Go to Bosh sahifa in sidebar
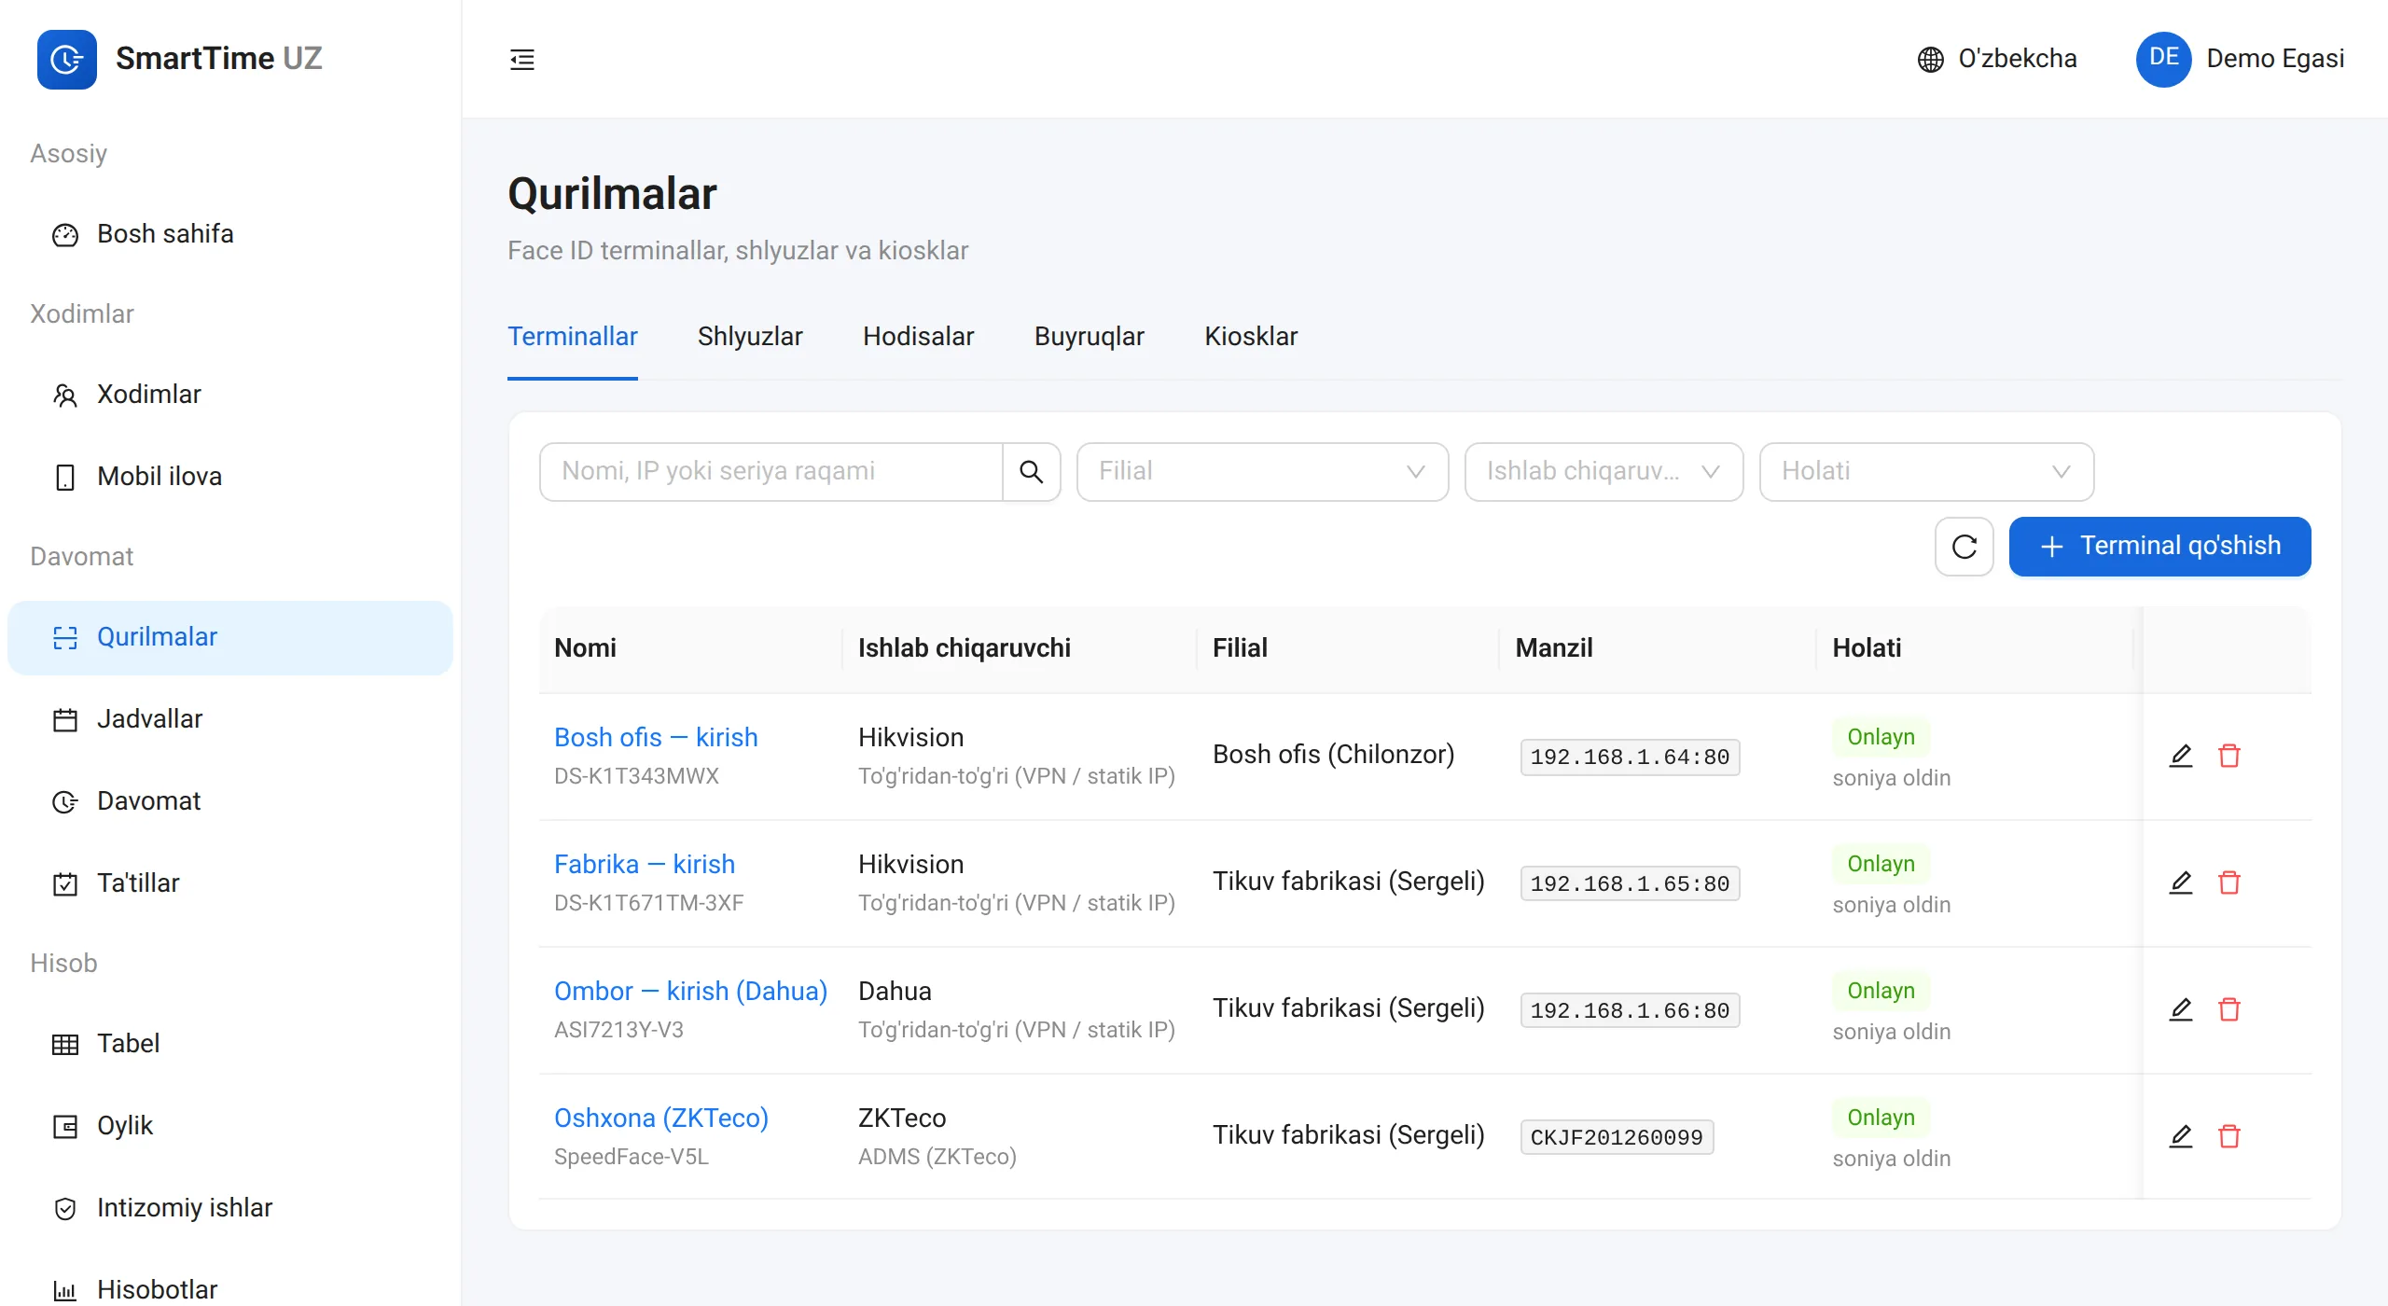2388x1306 pixels. pyautogui.click(x=230, y=234)
